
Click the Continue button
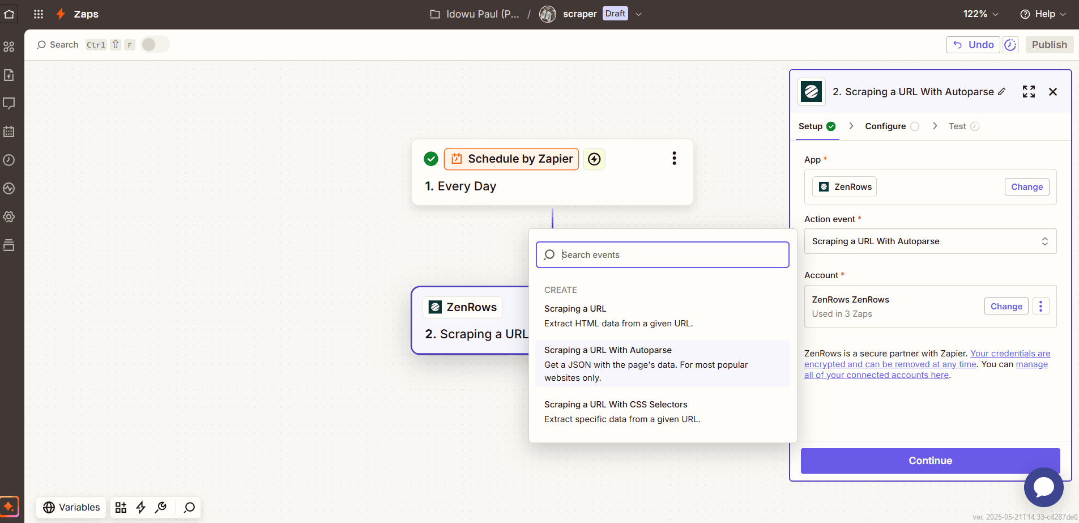[x=930, y=461]
